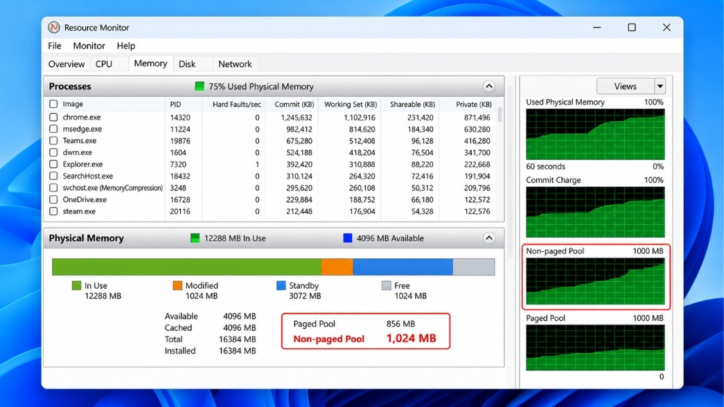Click the Non-paged Pool graph
The image size is (724, 407).
click(x=595, y=282)
